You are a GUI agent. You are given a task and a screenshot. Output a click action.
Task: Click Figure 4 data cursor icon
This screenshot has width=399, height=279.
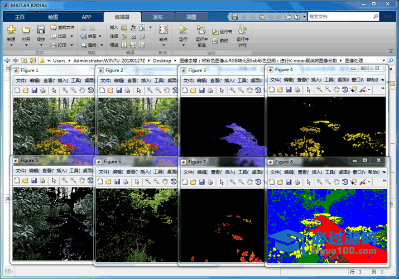353,89
